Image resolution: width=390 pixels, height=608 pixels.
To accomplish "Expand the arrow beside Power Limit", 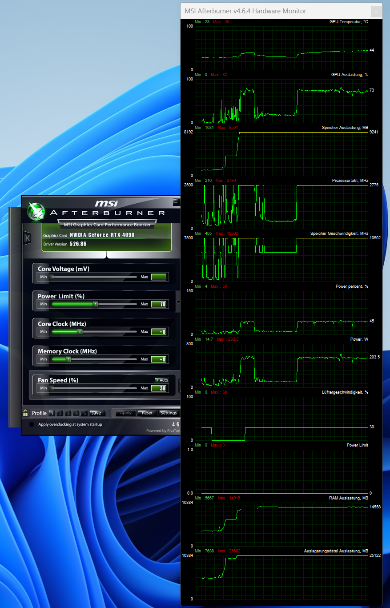I will (178, 302).
